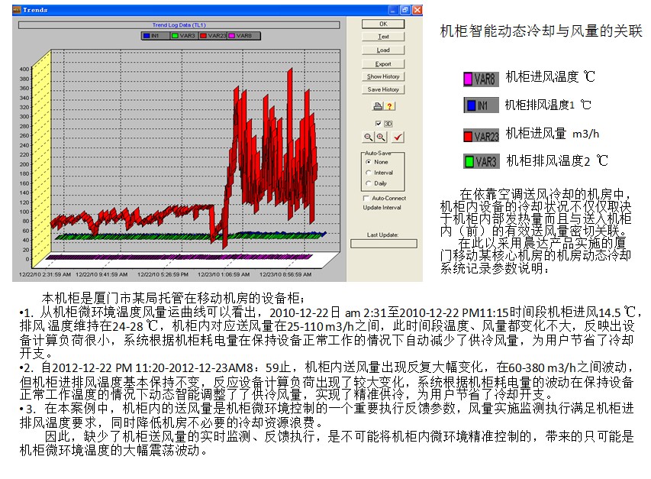Click the 12/22/10 5:26:59 PM axis label

pos(163,274)
